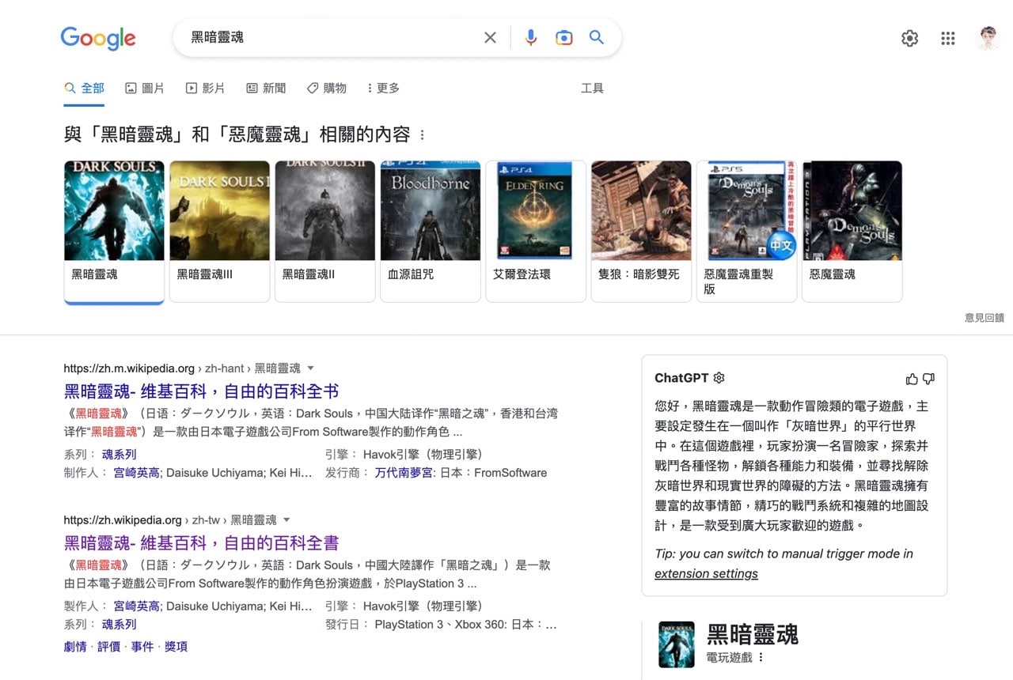Click the 黑暗靈魂 knowledge panel cover image
1013x680 pixels.
pyautogui.click(x=676, y=644)
